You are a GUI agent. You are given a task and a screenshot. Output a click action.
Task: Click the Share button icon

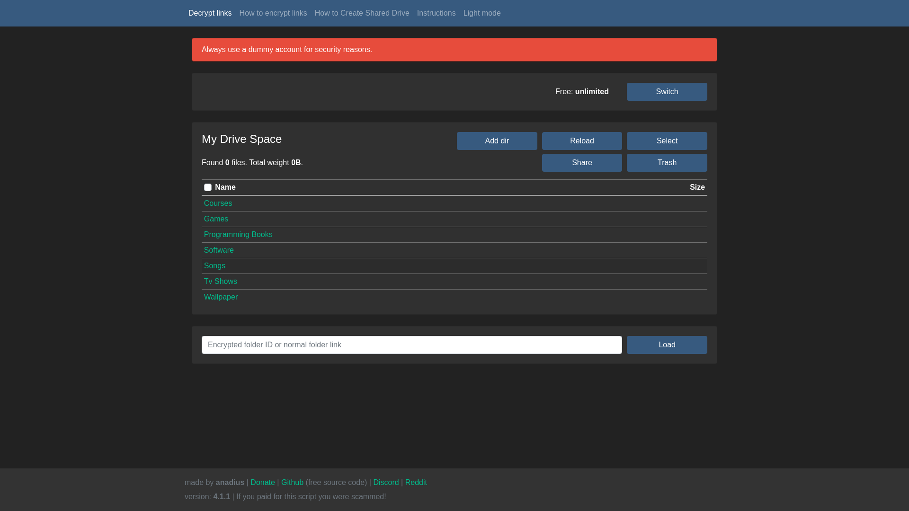(x=582, y=162)
